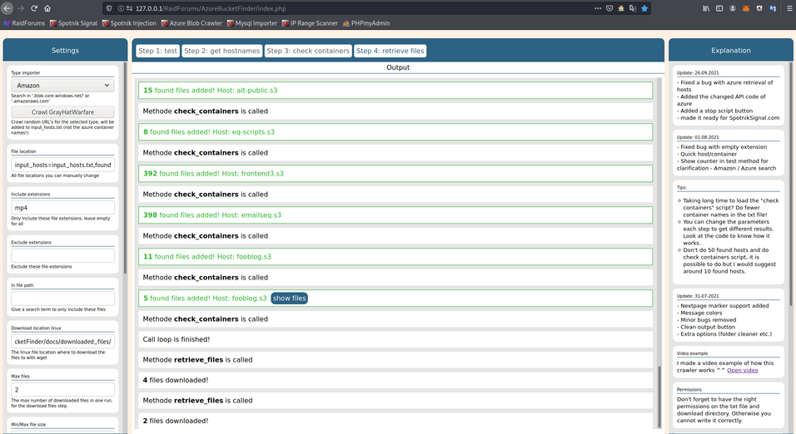
Task: Select Step 3: check containers tab
Action: [308, 51]
